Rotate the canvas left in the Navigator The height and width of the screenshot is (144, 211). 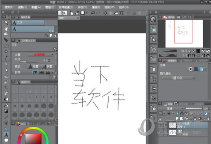tap(189, 55)
